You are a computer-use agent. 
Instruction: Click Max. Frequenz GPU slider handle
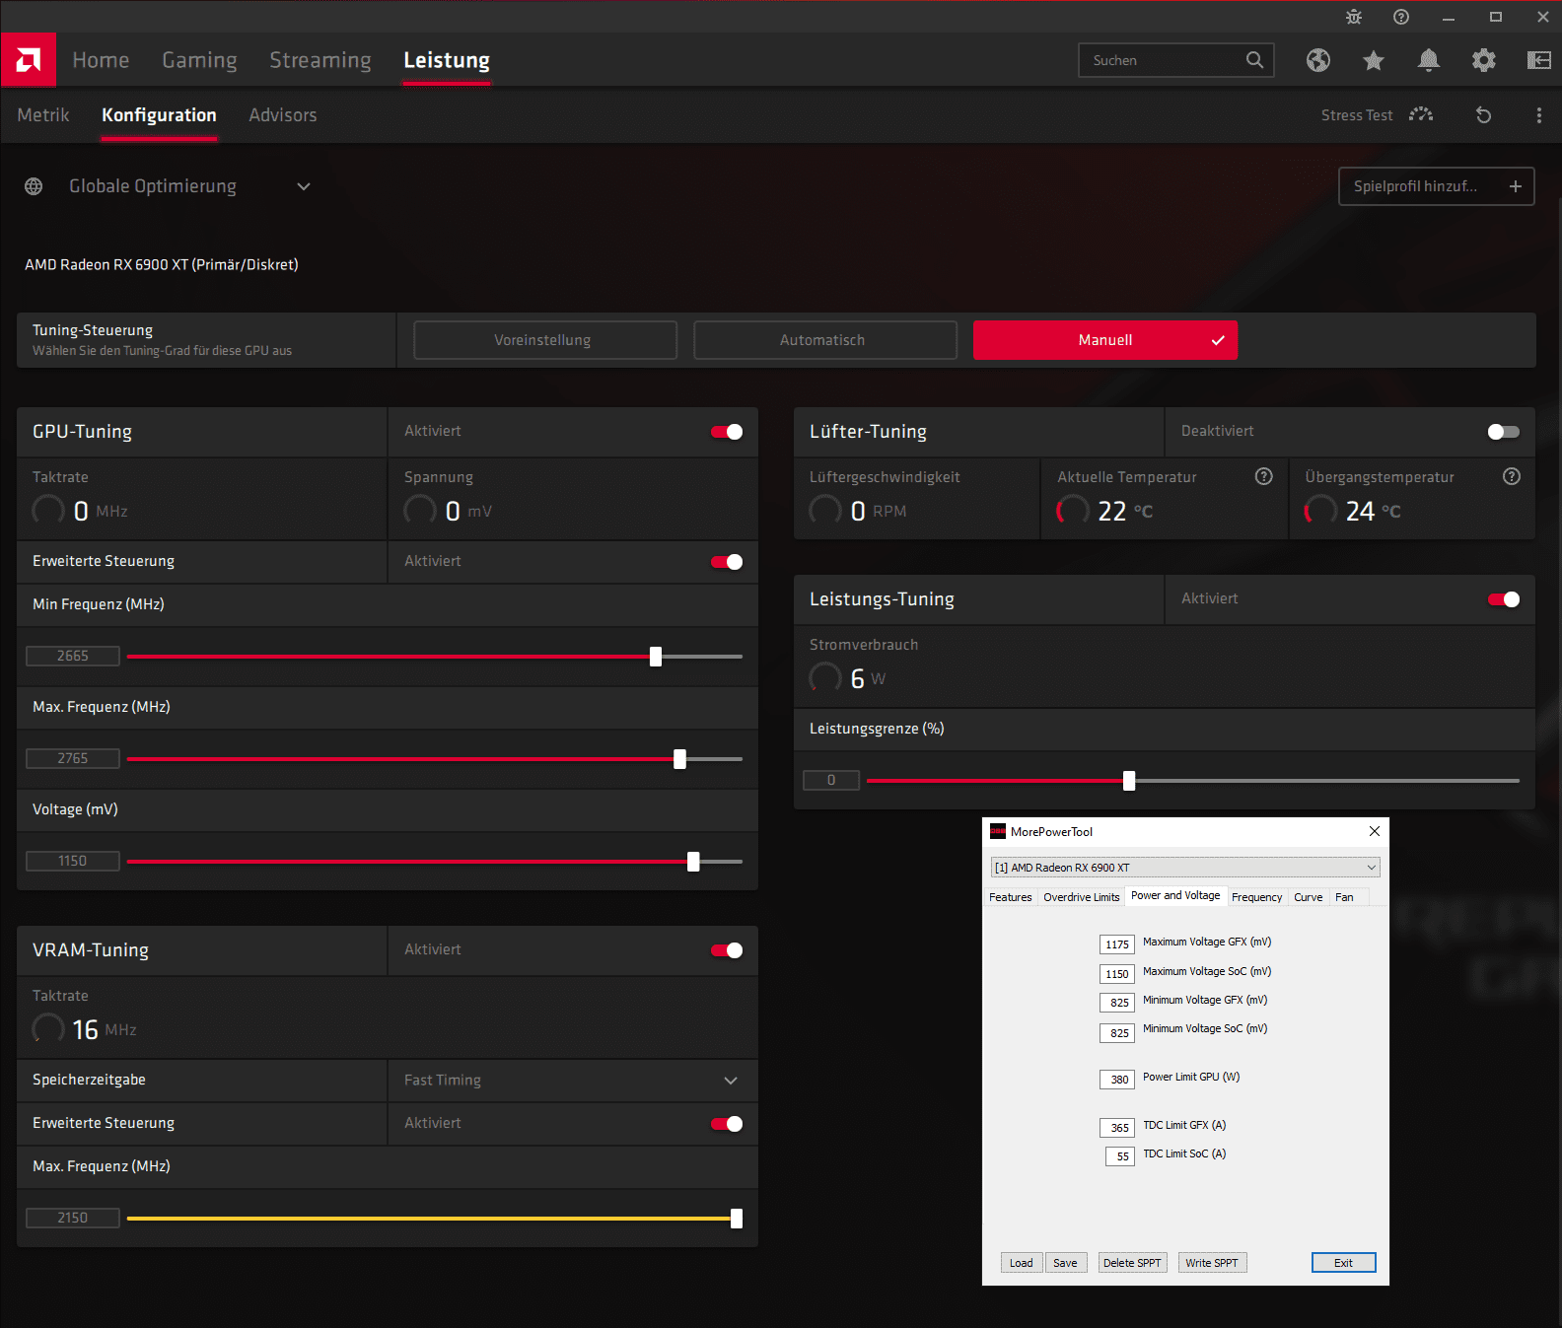click(679, 759)
